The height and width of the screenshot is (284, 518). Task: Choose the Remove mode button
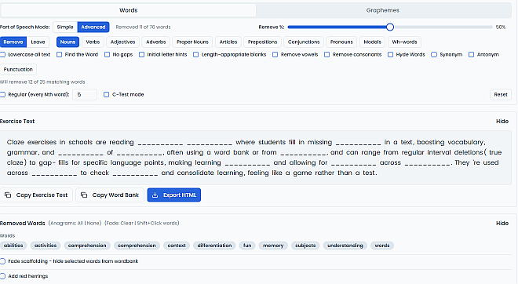click(x=13, y=42)
